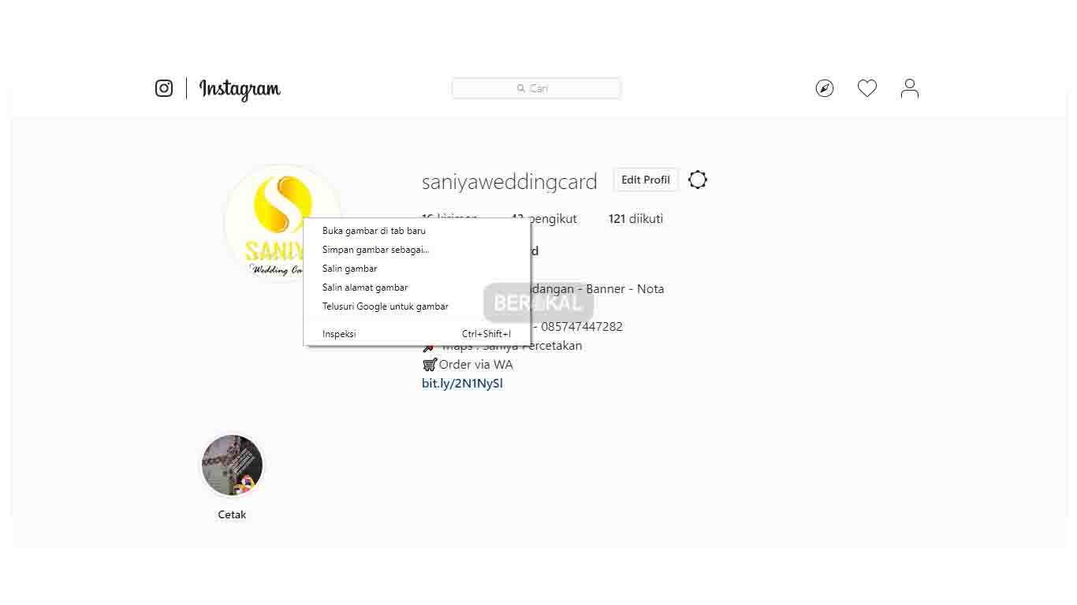Click the 121 diikuti following count
1077x605 pixels.
635,219
